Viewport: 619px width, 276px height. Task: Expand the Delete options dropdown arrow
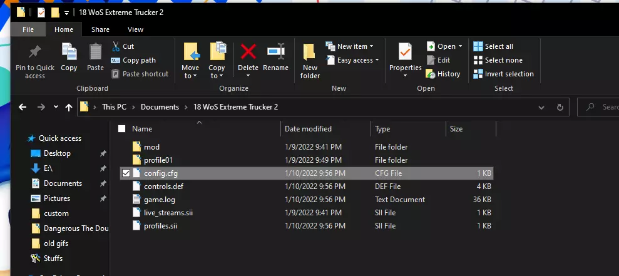(x=248, y=76)
